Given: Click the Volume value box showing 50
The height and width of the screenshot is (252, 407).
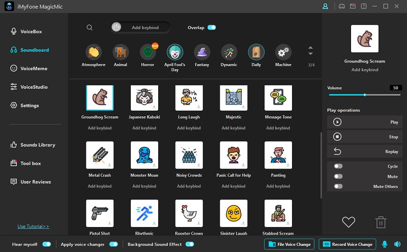Looking at the screenshot, I should pos(396,88).
